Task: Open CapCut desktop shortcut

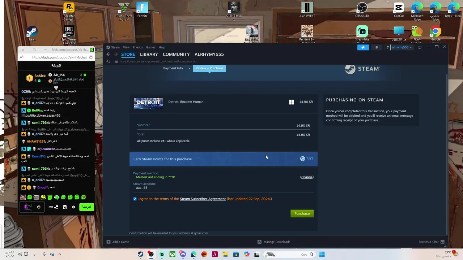Action: [x=399, y=10]
